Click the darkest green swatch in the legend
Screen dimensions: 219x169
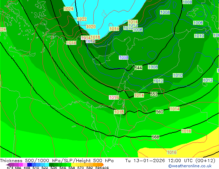coord(51,165)
